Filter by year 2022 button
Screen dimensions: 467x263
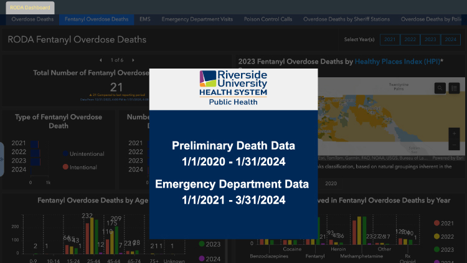[410, 39]
